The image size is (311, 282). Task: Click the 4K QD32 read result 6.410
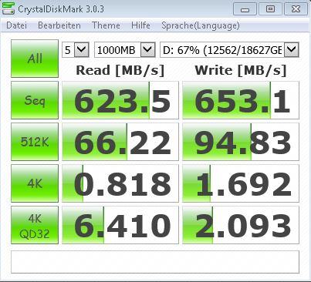pos(120,225)
